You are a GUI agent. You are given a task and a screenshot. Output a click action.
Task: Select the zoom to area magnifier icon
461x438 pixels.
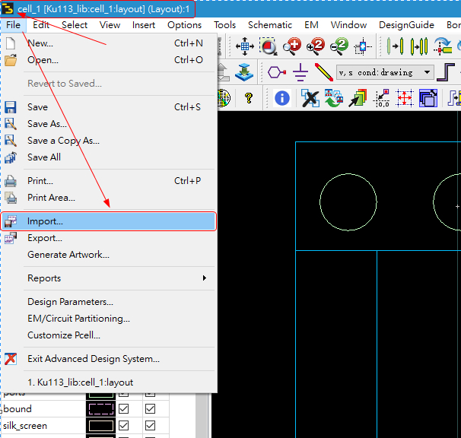pos(268,46)
